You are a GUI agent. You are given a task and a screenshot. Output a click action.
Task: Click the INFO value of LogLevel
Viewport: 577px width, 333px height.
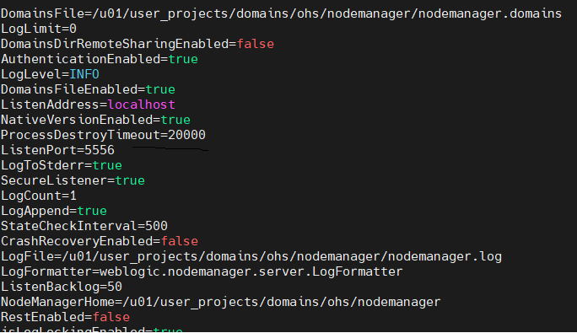(84, 74)
